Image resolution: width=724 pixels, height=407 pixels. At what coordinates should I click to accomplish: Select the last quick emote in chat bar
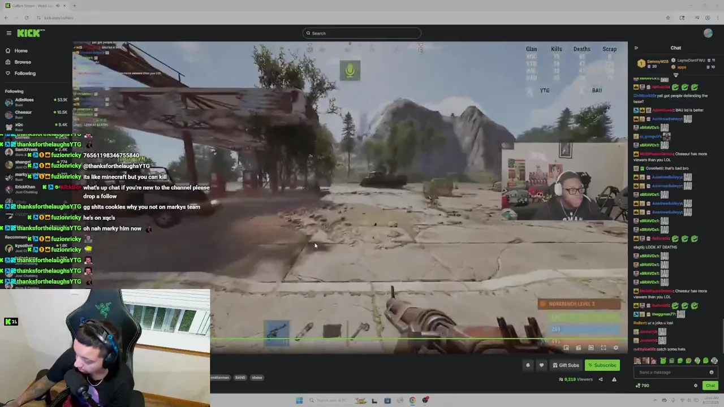point(714,361)
